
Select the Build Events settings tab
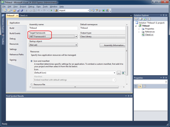(15, 33)
